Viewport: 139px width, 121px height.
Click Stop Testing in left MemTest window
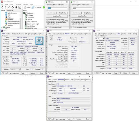click(63, 13)
